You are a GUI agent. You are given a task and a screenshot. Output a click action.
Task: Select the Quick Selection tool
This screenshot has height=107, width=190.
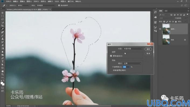pyautogui.click(x=2, y=22)
